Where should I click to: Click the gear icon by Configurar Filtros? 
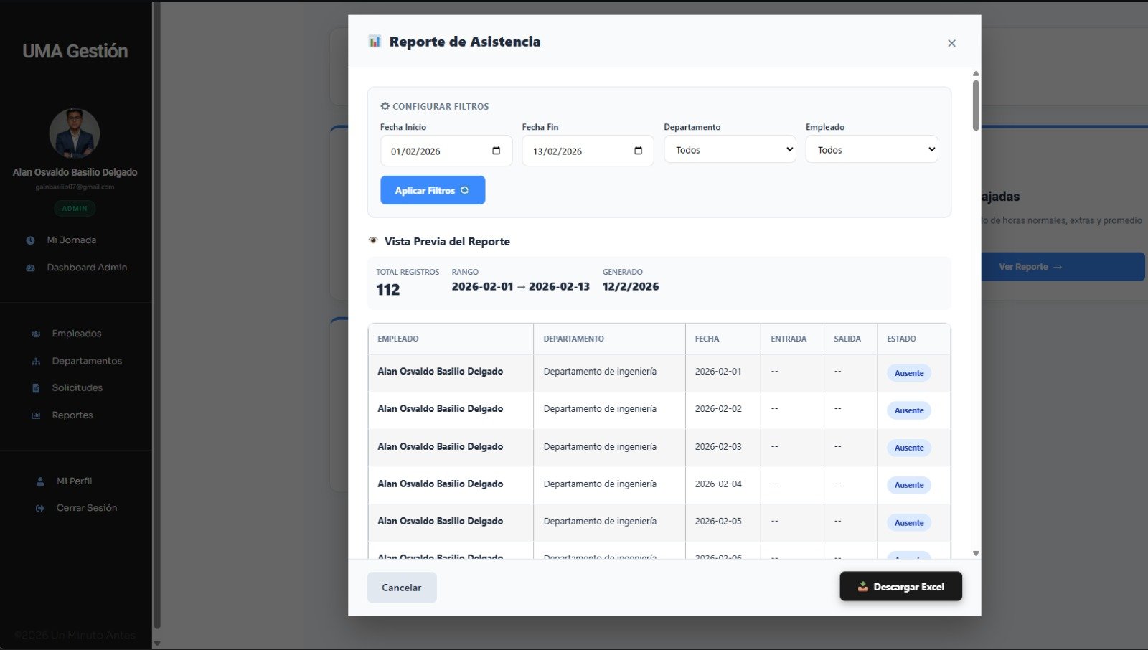(385, 106)
